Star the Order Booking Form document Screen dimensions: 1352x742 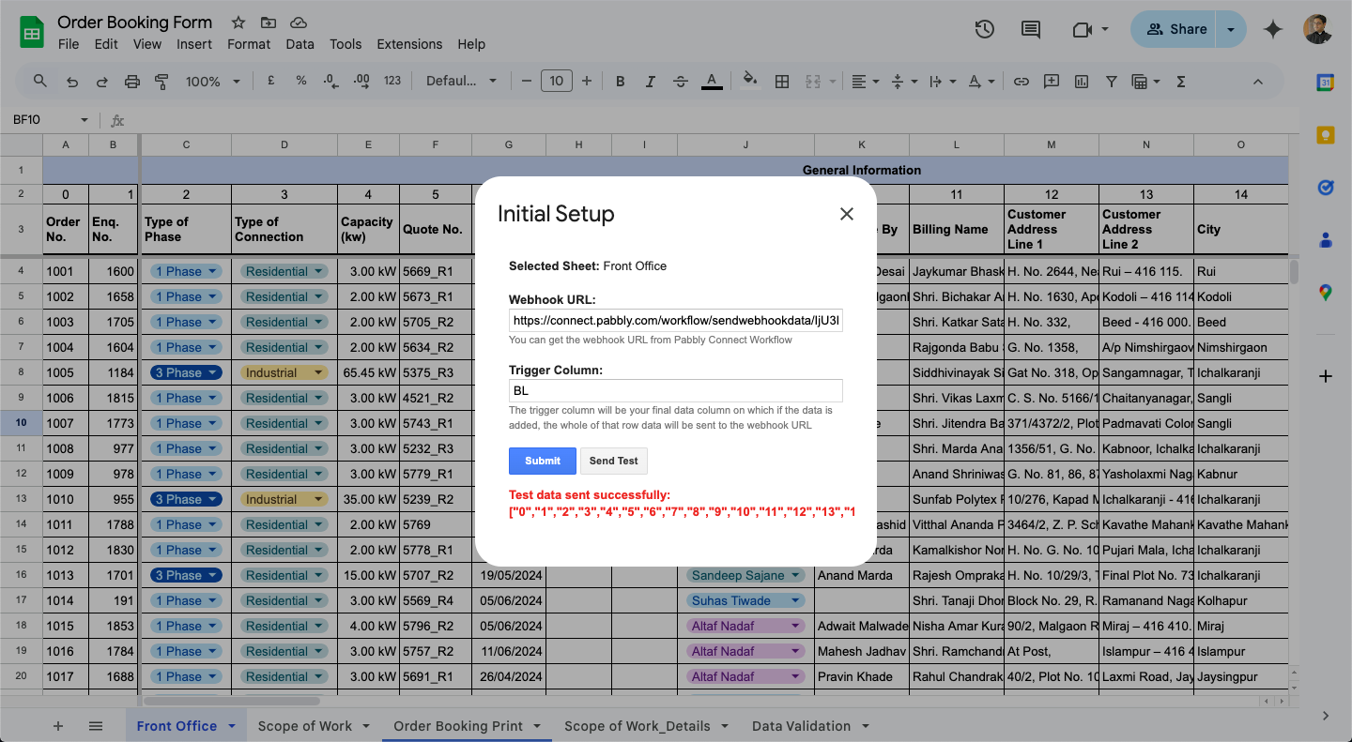coord(238,23)
